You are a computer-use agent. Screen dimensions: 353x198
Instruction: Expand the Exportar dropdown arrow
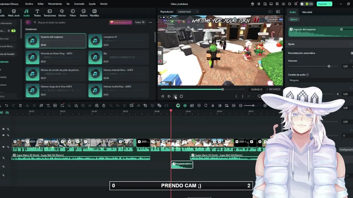(330, 4)
